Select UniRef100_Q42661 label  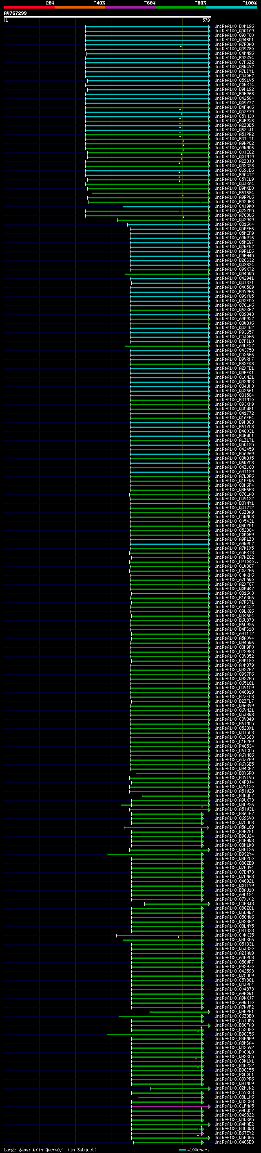(234, 391)
